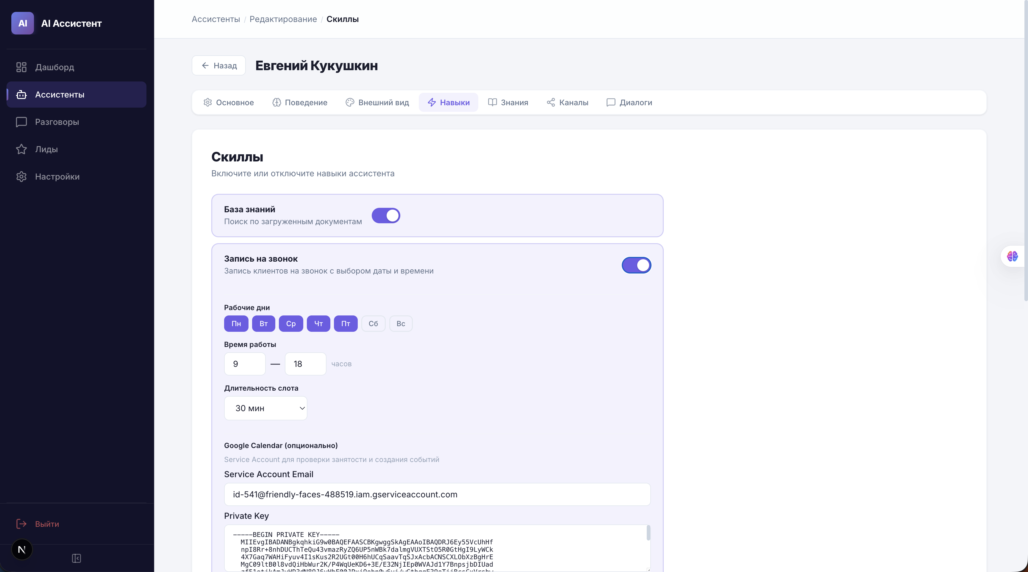Disable the База знаний toggle
This screenshot has height=572, width=1028.
point(385,216)
